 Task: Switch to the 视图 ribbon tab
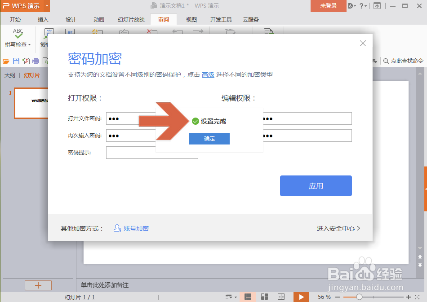pyautogui.click(x=191, y=19)
